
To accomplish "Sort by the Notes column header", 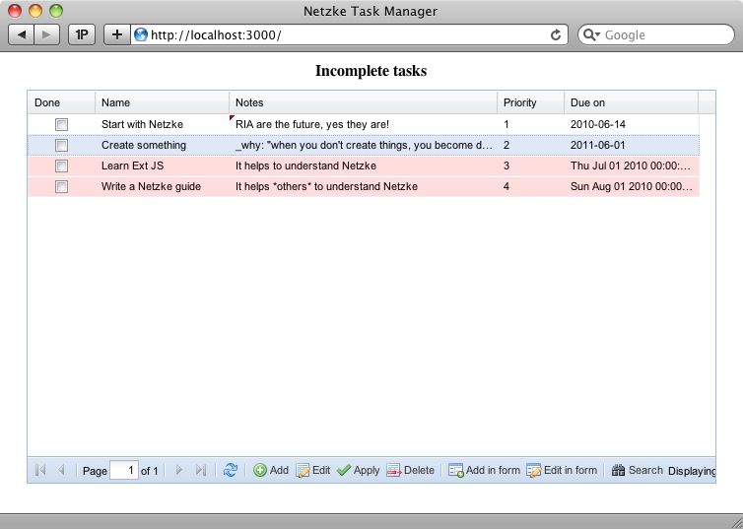I will (364, 102).
